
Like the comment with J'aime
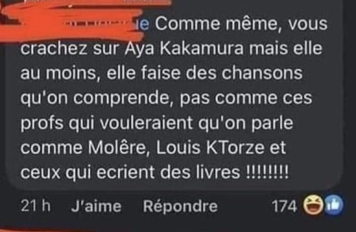coord(96,206)
